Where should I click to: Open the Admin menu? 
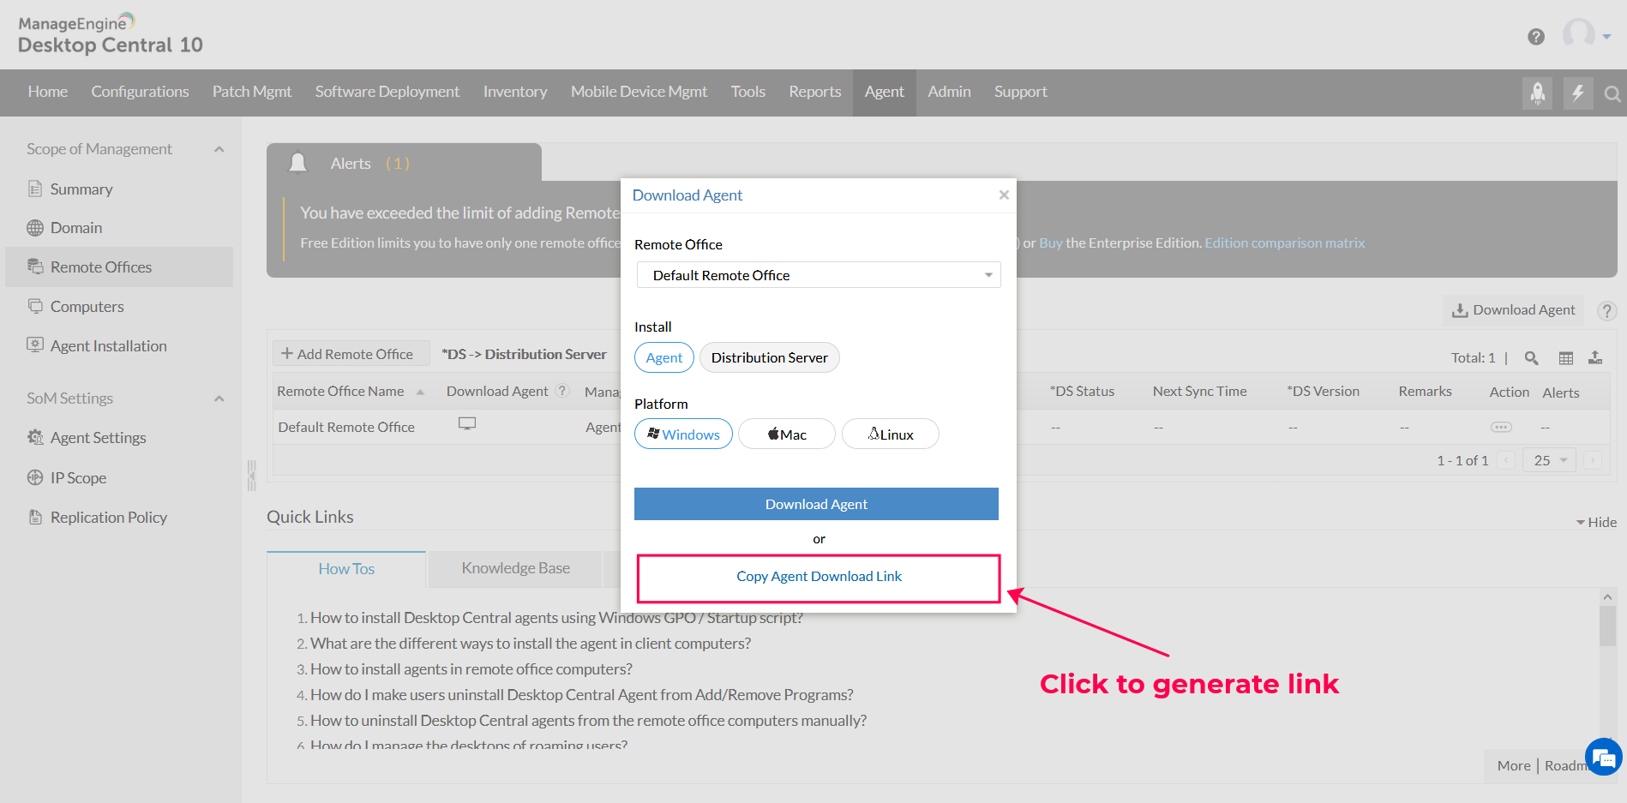(x=950, y=92)
